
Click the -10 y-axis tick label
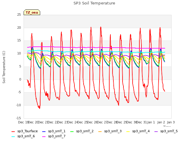(18, 105)
